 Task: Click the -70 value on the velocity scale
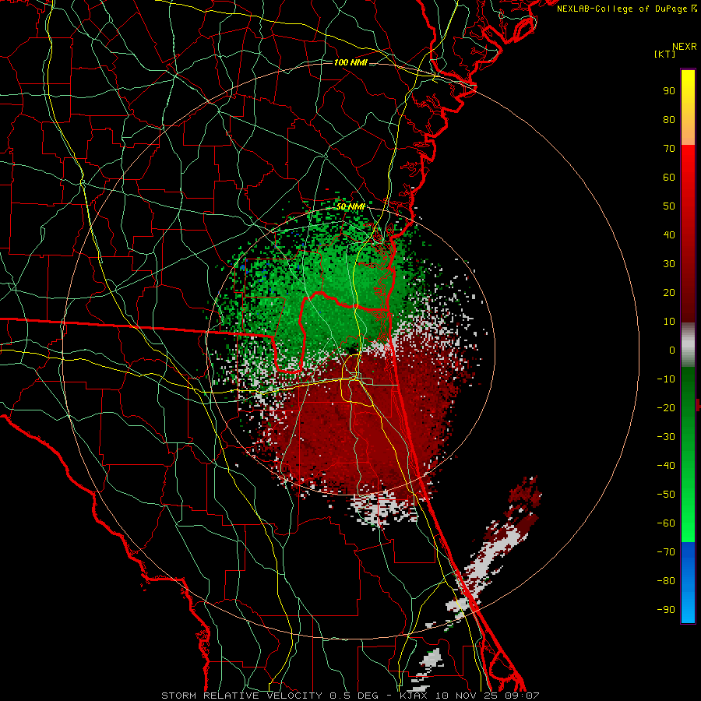[666, 552]
